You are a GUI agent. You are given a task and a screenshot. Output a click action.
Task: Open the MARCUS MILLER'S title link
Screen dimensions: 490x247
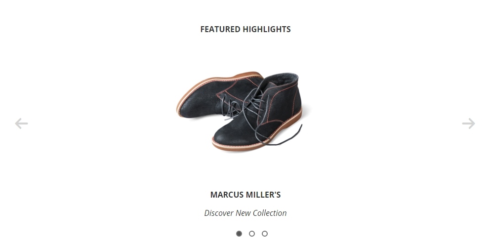pos(245,195)
